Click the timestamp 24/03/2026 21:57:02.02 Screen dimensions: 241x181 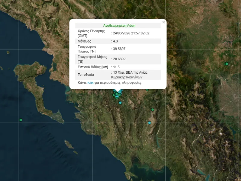[x=131, y=33]
